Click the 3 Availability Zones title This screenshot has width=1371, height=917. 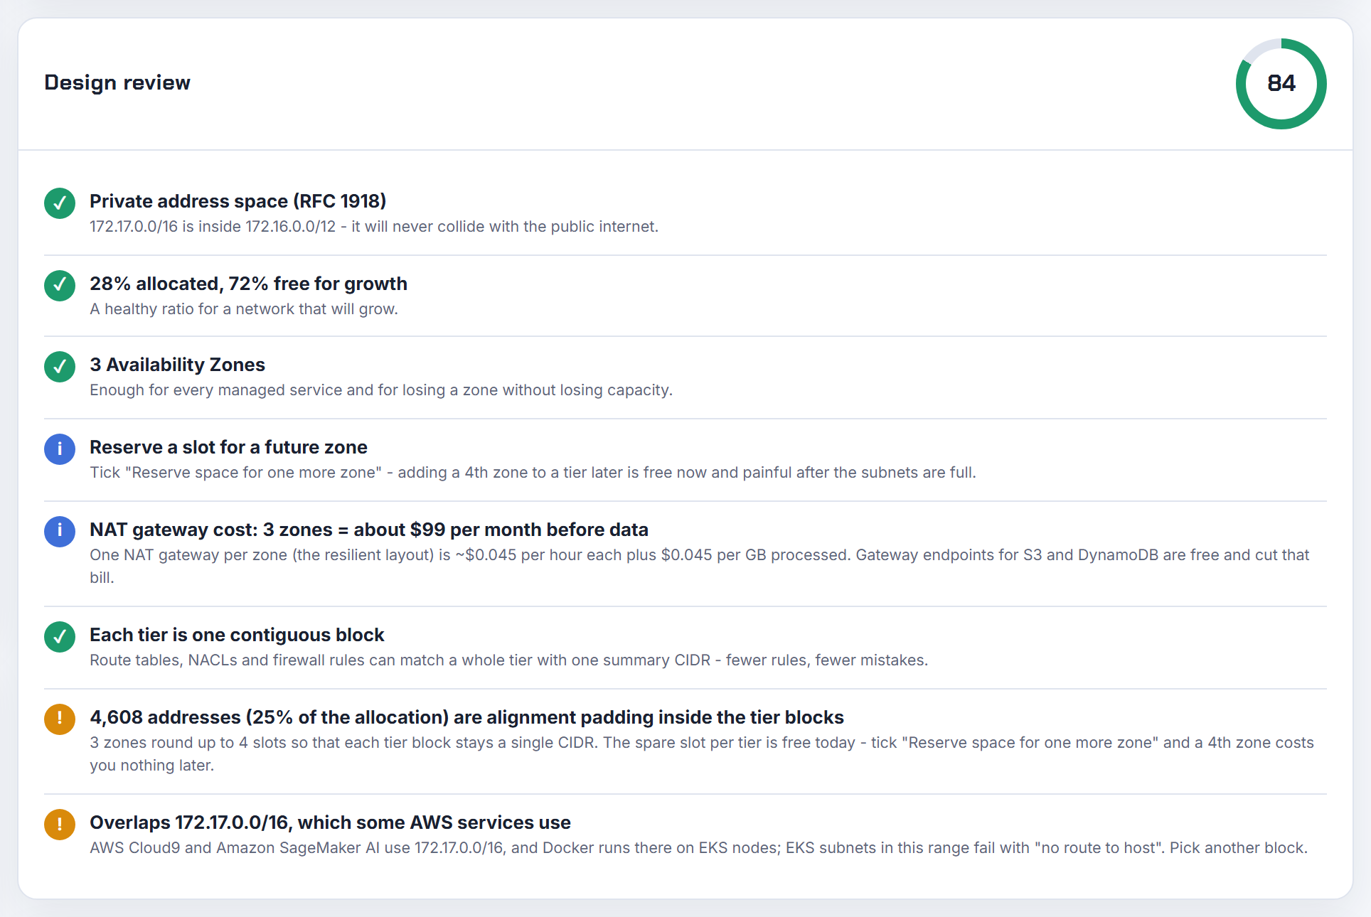point(178,365)
